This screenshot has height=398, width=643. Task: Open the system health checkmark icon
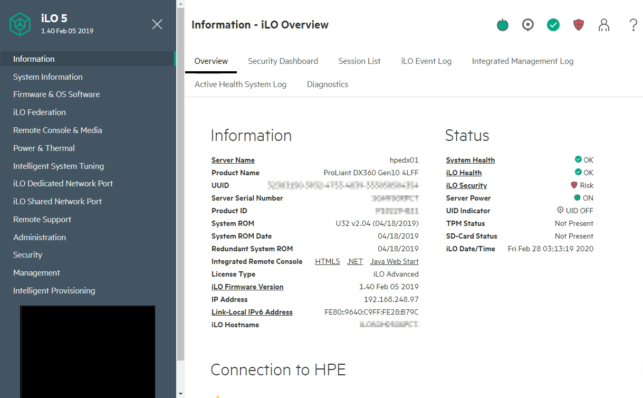[x=553, y=25]
